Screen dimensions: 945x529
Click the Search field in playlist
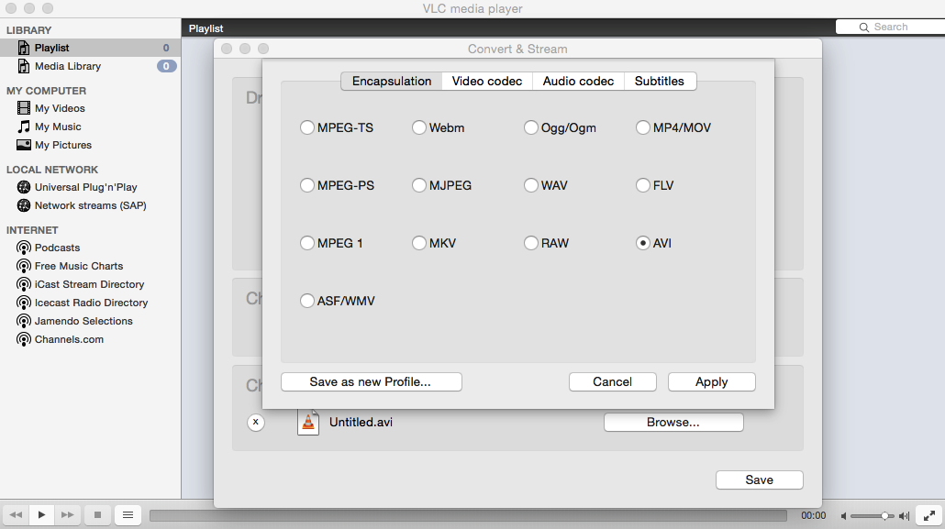(890, 28)
